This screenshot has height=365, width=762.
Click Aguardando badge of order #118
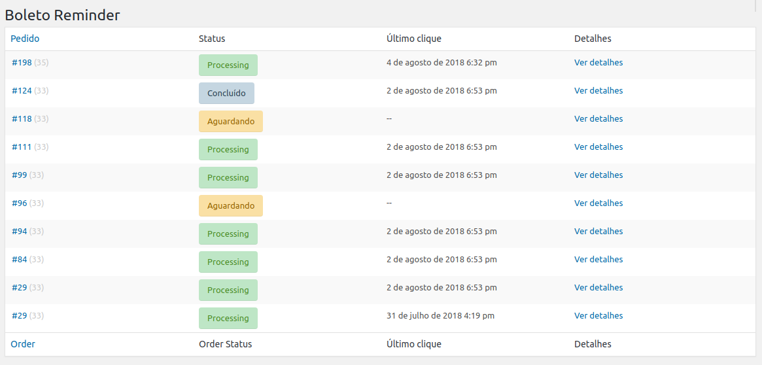(x=231, y=122)
